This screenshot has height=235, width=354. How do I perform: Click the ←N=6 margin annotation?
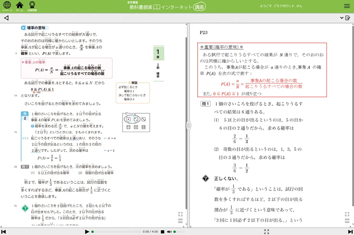point(110,138)
